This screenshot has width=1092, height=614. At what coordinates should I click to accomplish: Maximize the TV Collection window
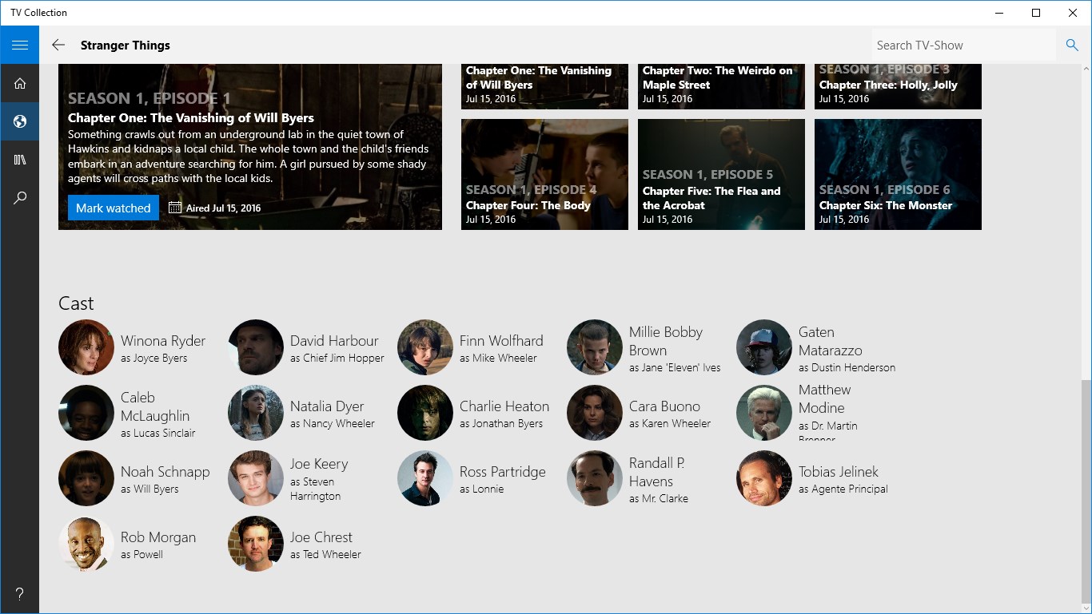coord(1036,13)
